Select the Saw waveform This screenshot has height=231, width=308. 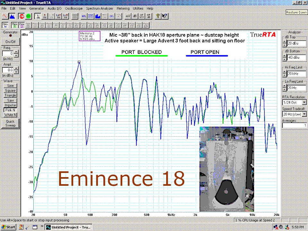pos(10,100)
